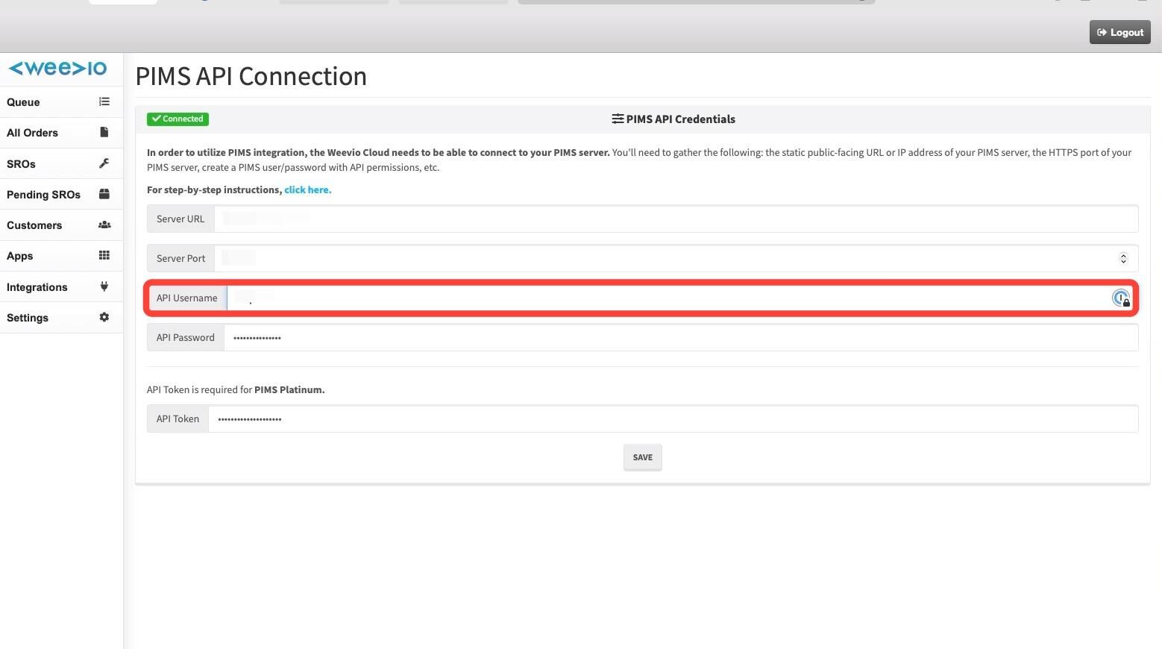Click the Server Port stepper arrows
Screen dimensions: 1162x649
click(x=1123, y=258)
